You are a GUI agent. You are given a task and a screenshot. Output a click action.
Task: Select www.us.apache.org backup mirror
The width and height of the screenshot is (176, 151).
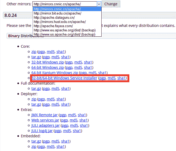point(64,34)
